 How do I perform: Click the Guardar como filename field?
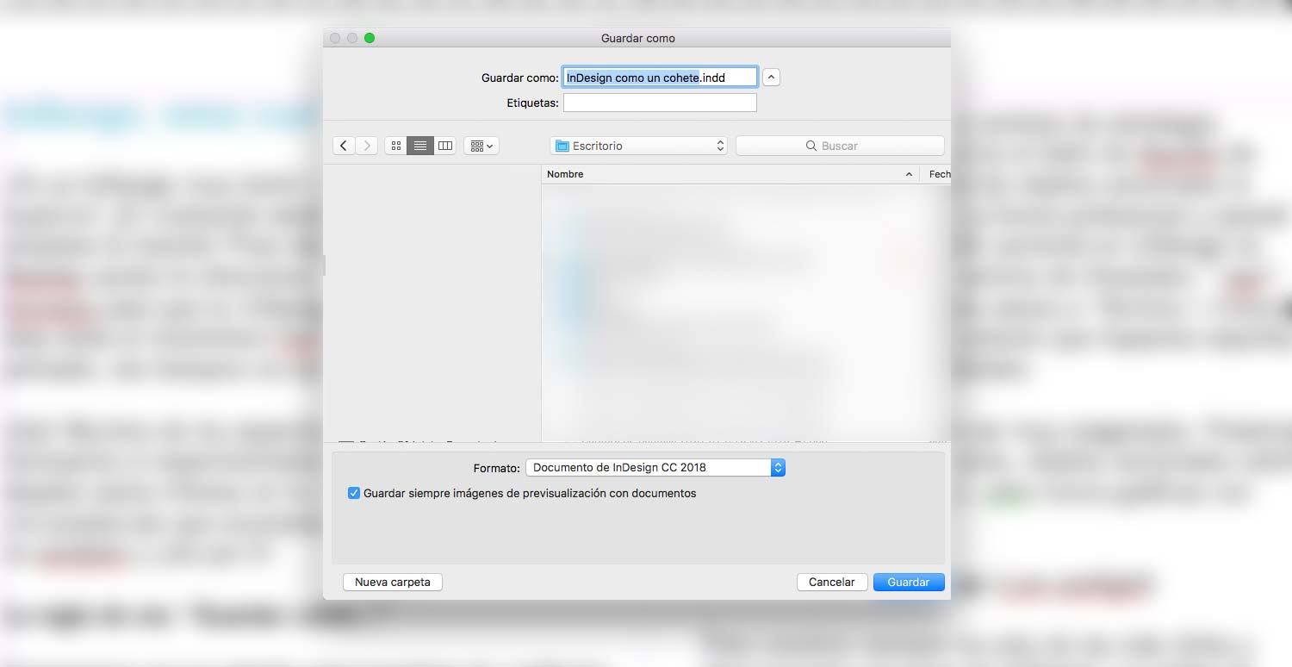pyautogui.click(x=660, y=78)
